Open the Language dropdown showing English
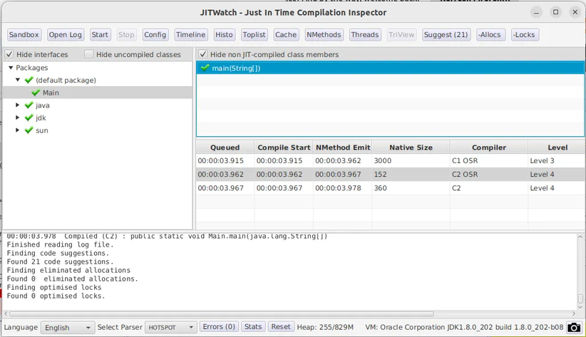586x337 pixels. (x=67, y=328)
